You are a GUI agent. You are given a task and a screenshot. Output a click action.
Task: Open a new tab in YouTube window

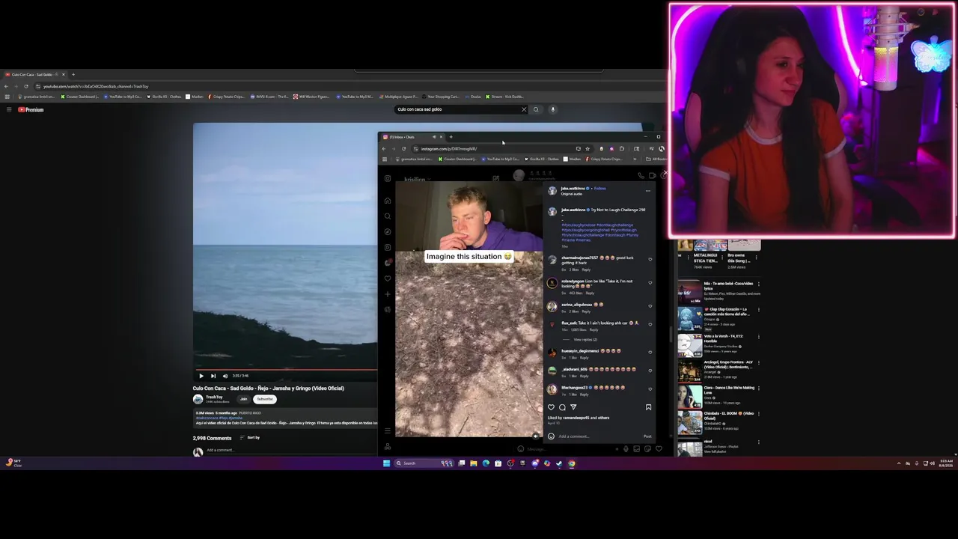pos(73,74)
